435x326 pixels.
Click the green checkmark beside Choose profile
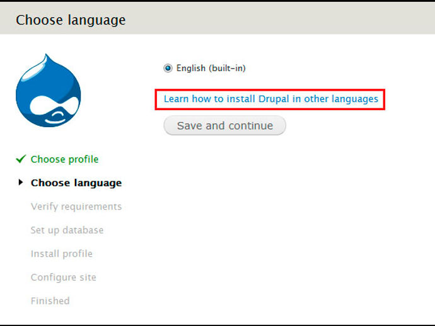(21, 159)
